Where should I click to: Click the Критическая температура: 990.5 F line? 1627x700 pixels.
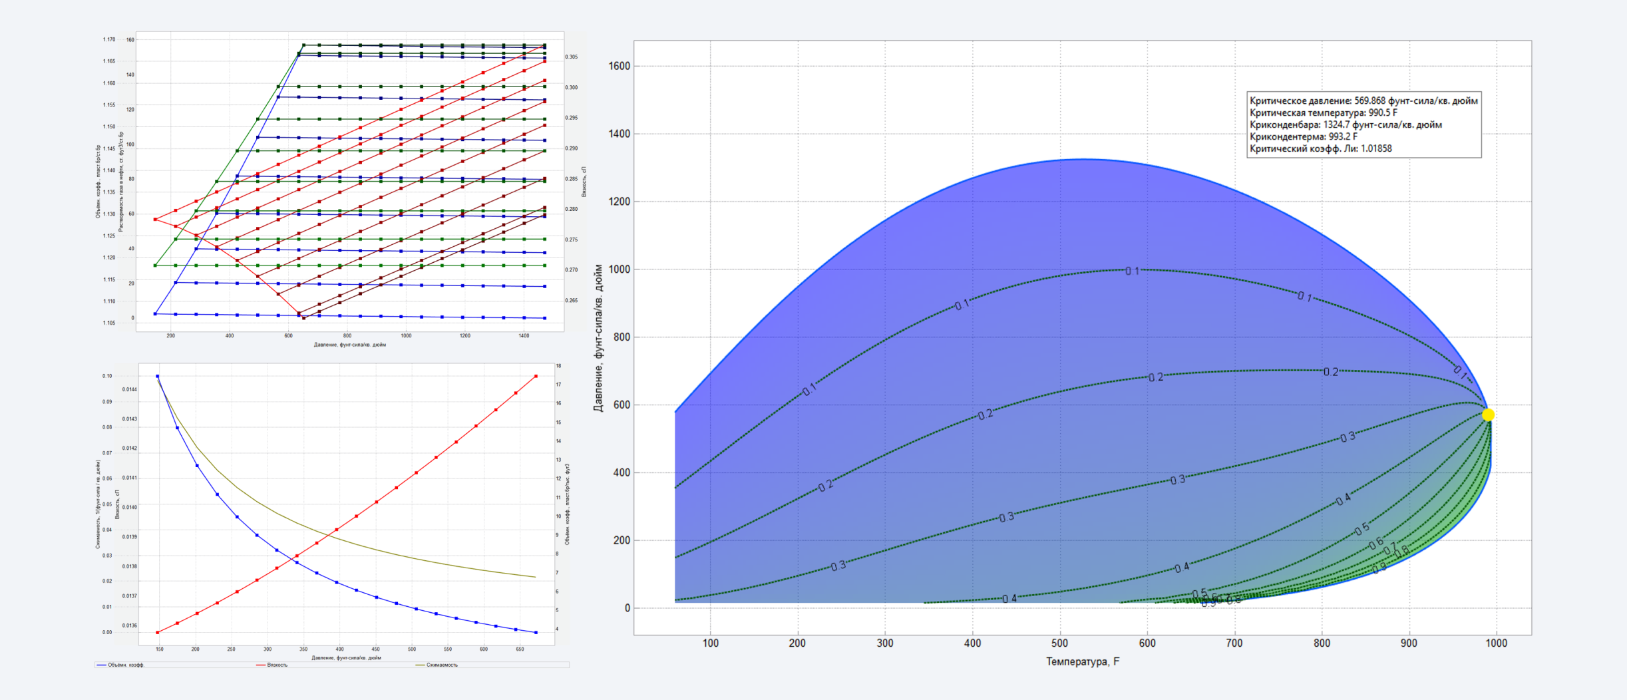click(1324, 113)
